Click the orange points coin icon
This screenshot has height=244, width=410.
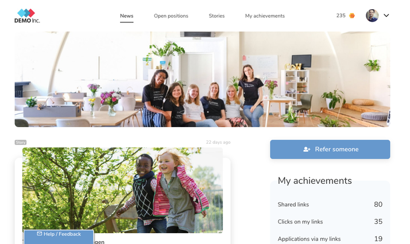tap(352, 15)
